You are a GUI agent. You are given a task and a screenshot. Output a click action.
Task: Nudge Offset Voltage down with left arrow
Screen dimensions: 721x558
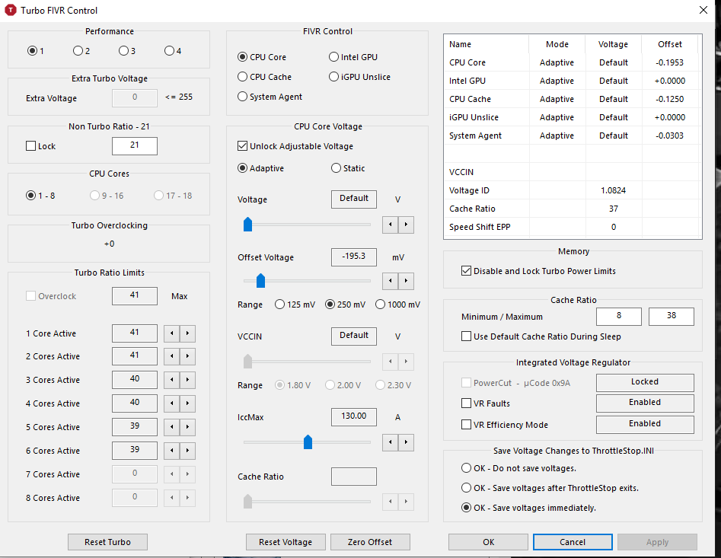click(x=391, y=281)
